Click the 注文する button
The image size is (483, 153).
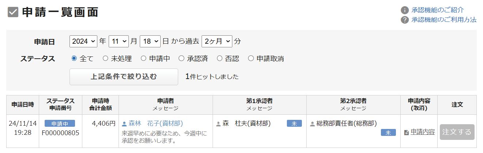click(457, 132)
